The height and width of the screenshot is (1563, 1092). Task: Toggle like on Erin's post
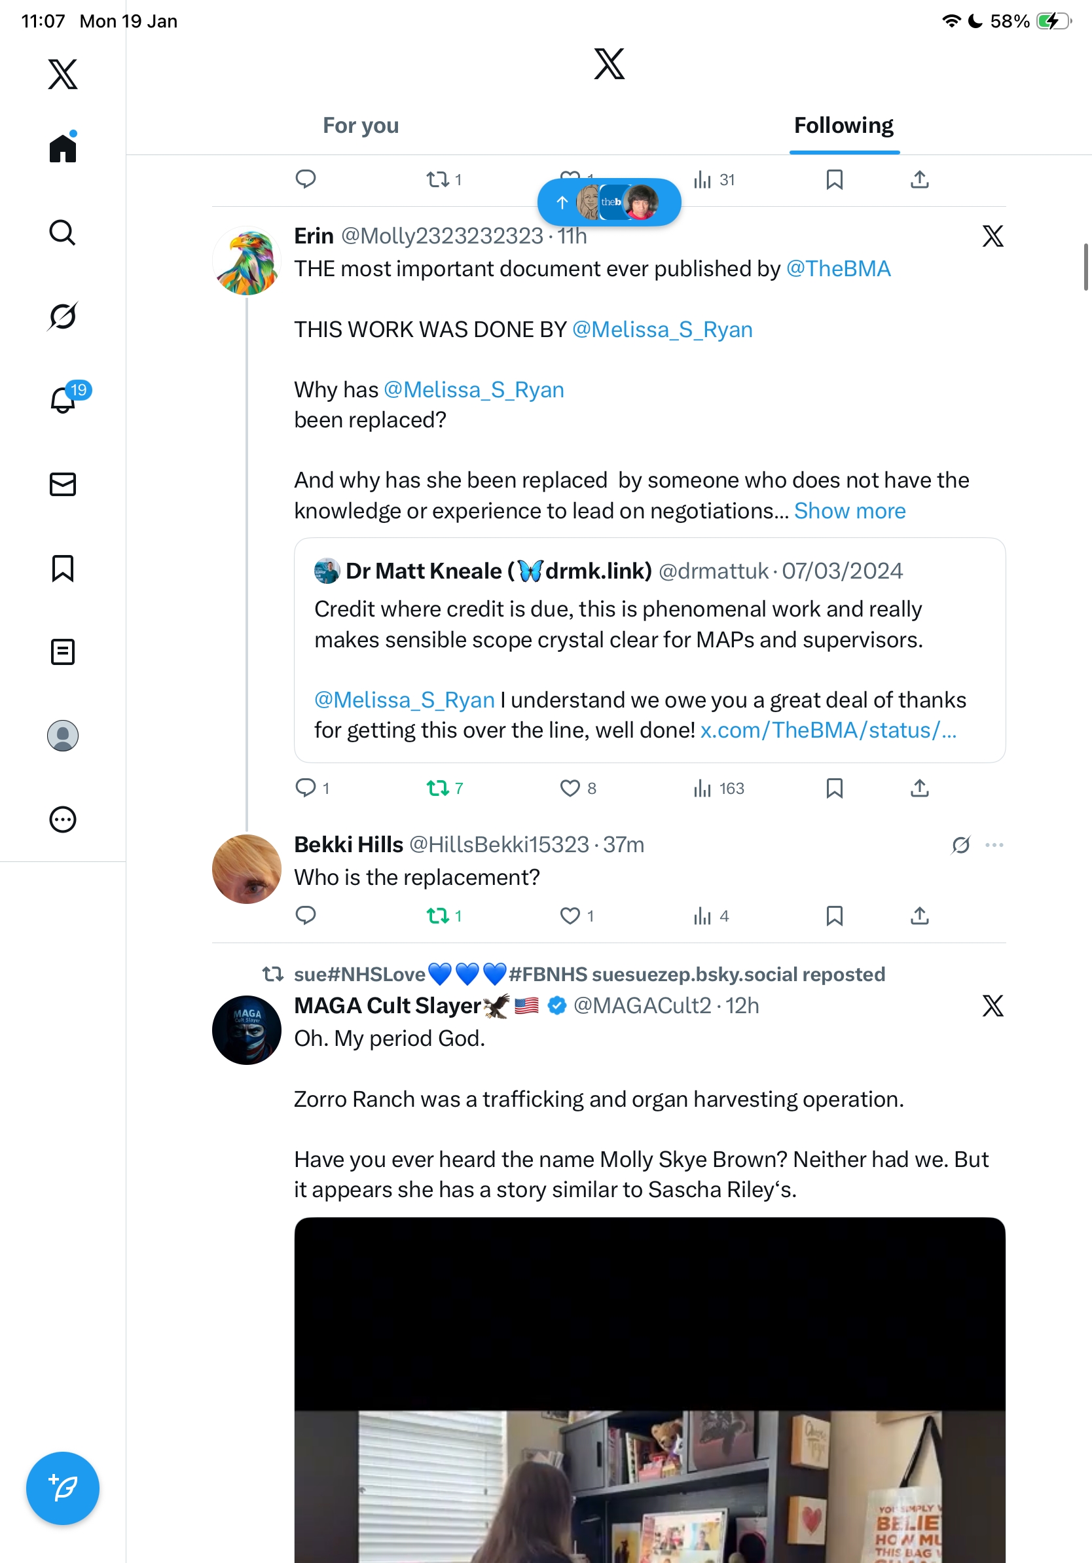coord(570,788)
